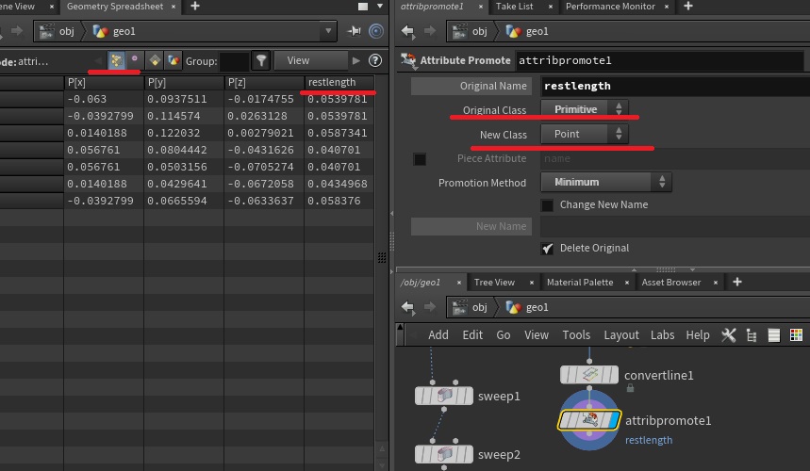Click the Attribute Promote operator icon
Screen dimensions: 810x471
pyautogui.click(x=408, y=60)
